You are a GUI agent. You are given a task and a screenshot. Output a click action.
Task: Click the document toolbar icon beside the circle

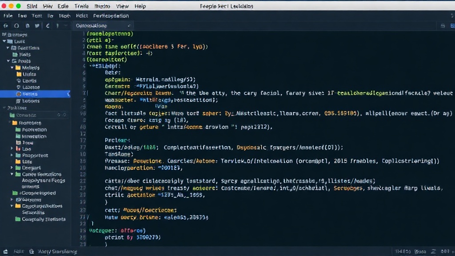pos(28,26)
